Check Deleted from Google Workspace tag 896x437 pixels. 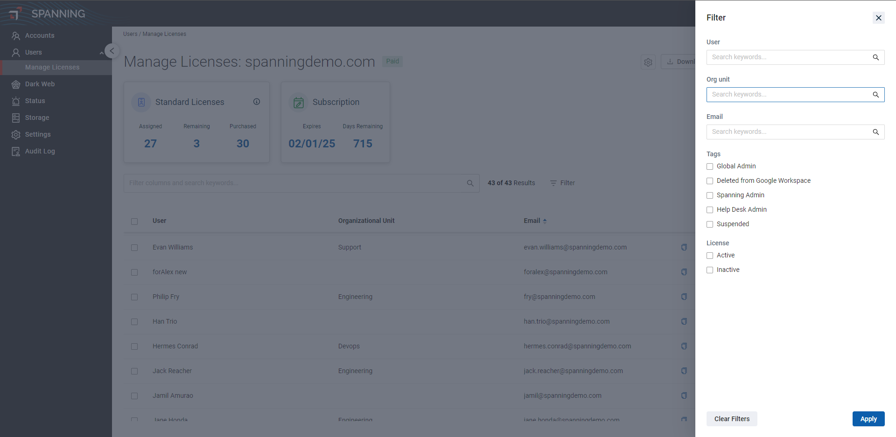(x=710, y=181)
